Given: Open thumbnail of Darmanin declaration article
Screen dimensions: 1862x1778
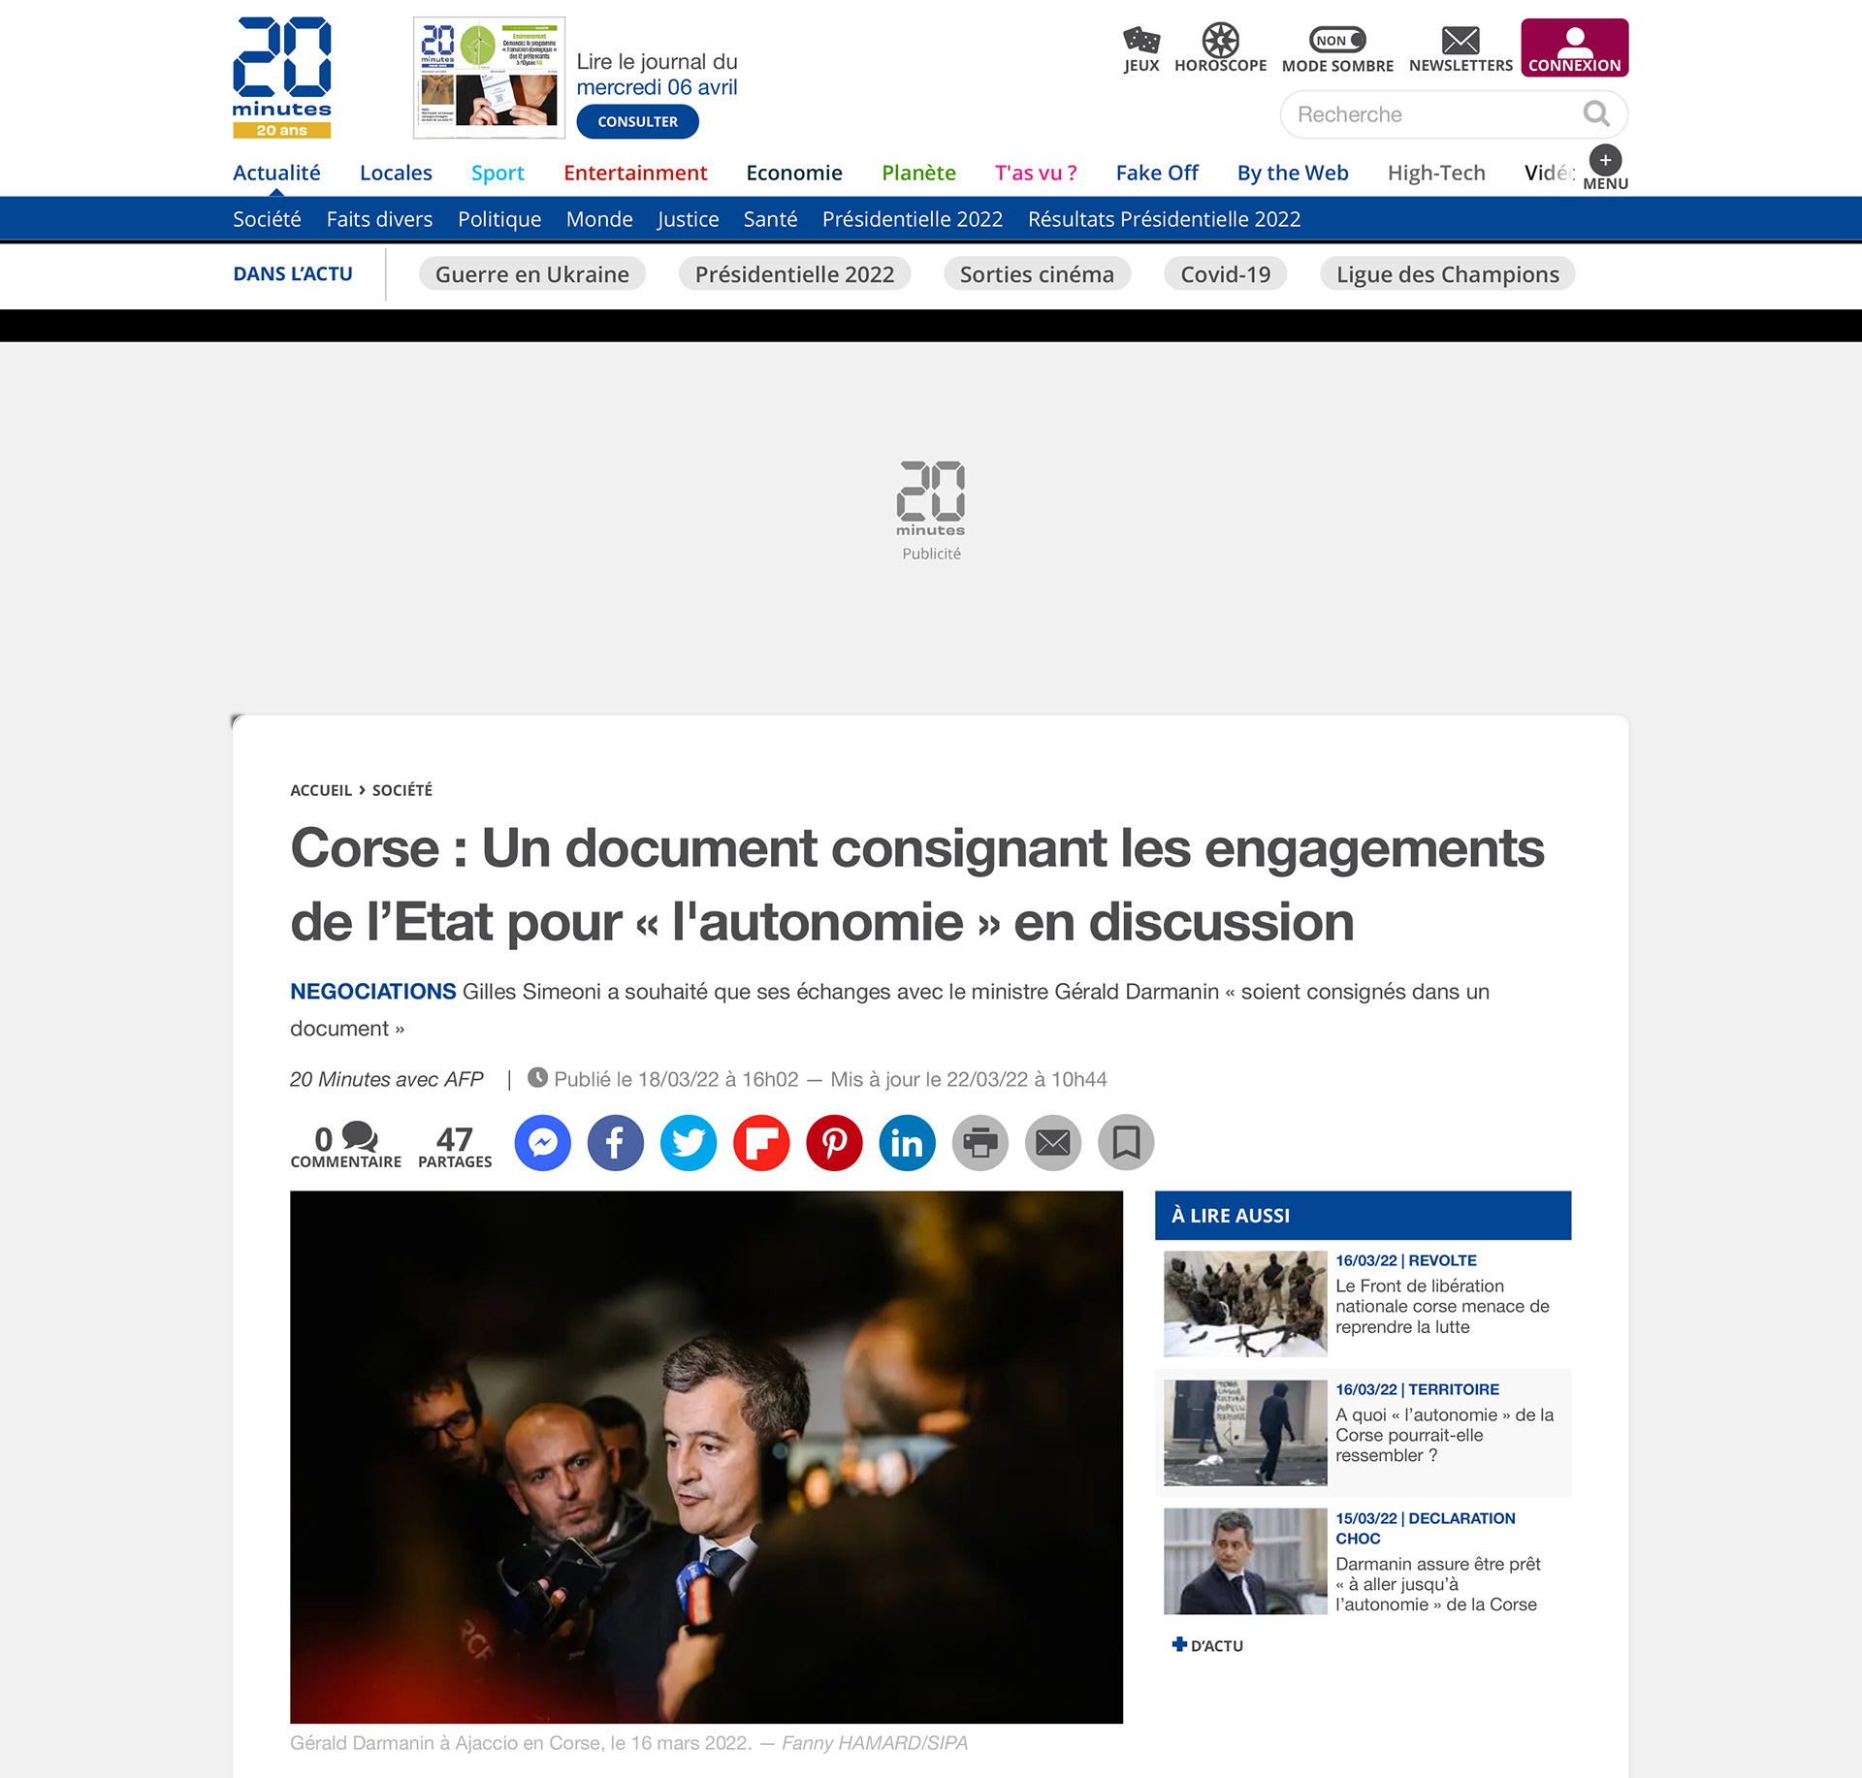Looking at the screenshot, I should (1245, 1561).
